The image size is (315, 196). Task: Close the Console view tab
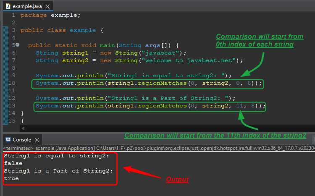37,140
